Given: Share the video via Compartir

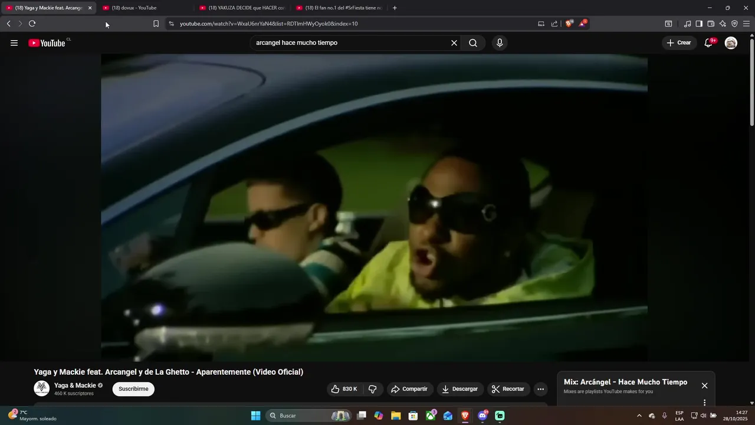Looking at the screenshot, I should [x=410, y=389].
